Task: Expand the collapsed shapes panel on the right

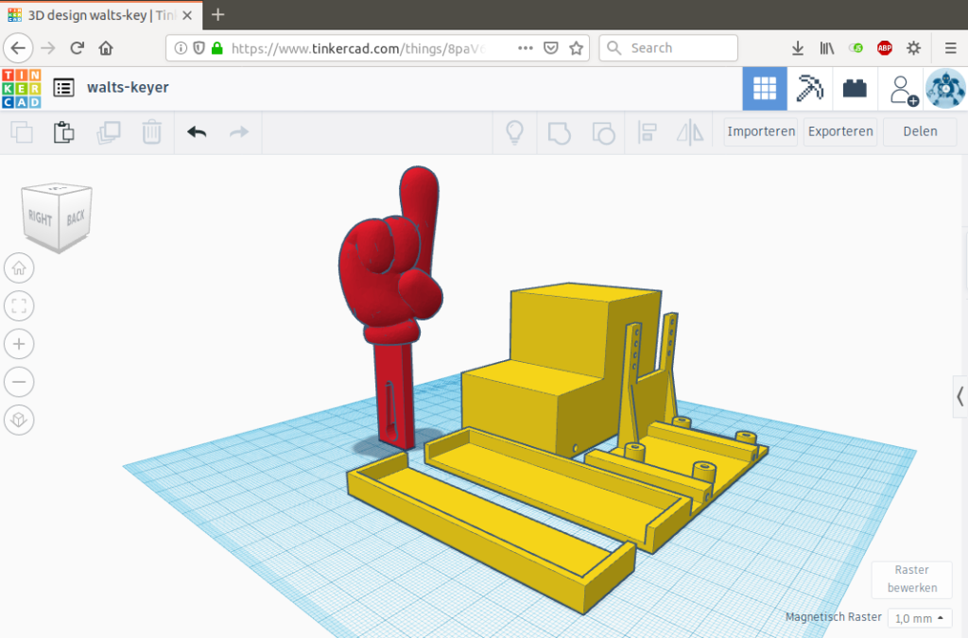Action: [959, 395]
